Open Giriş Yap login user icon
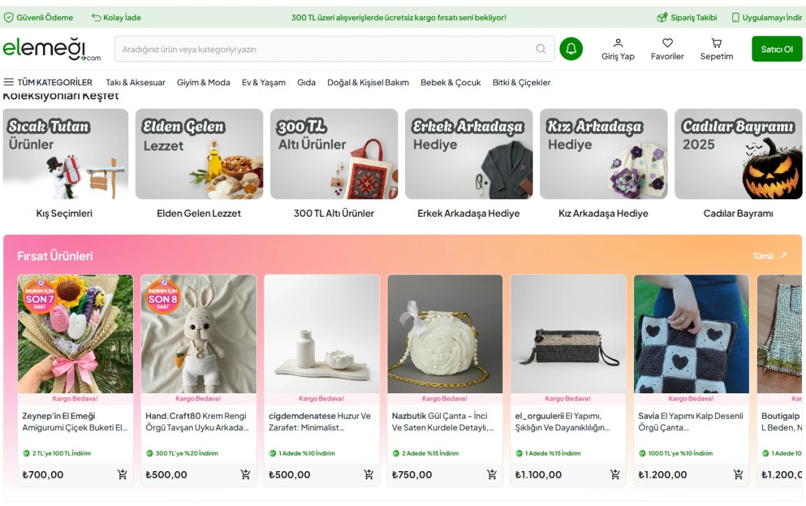The height and width of the screenshot is (506, 806). pos(618,44)
